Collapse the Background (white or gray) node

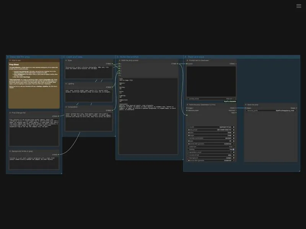(x=10, y=151)
